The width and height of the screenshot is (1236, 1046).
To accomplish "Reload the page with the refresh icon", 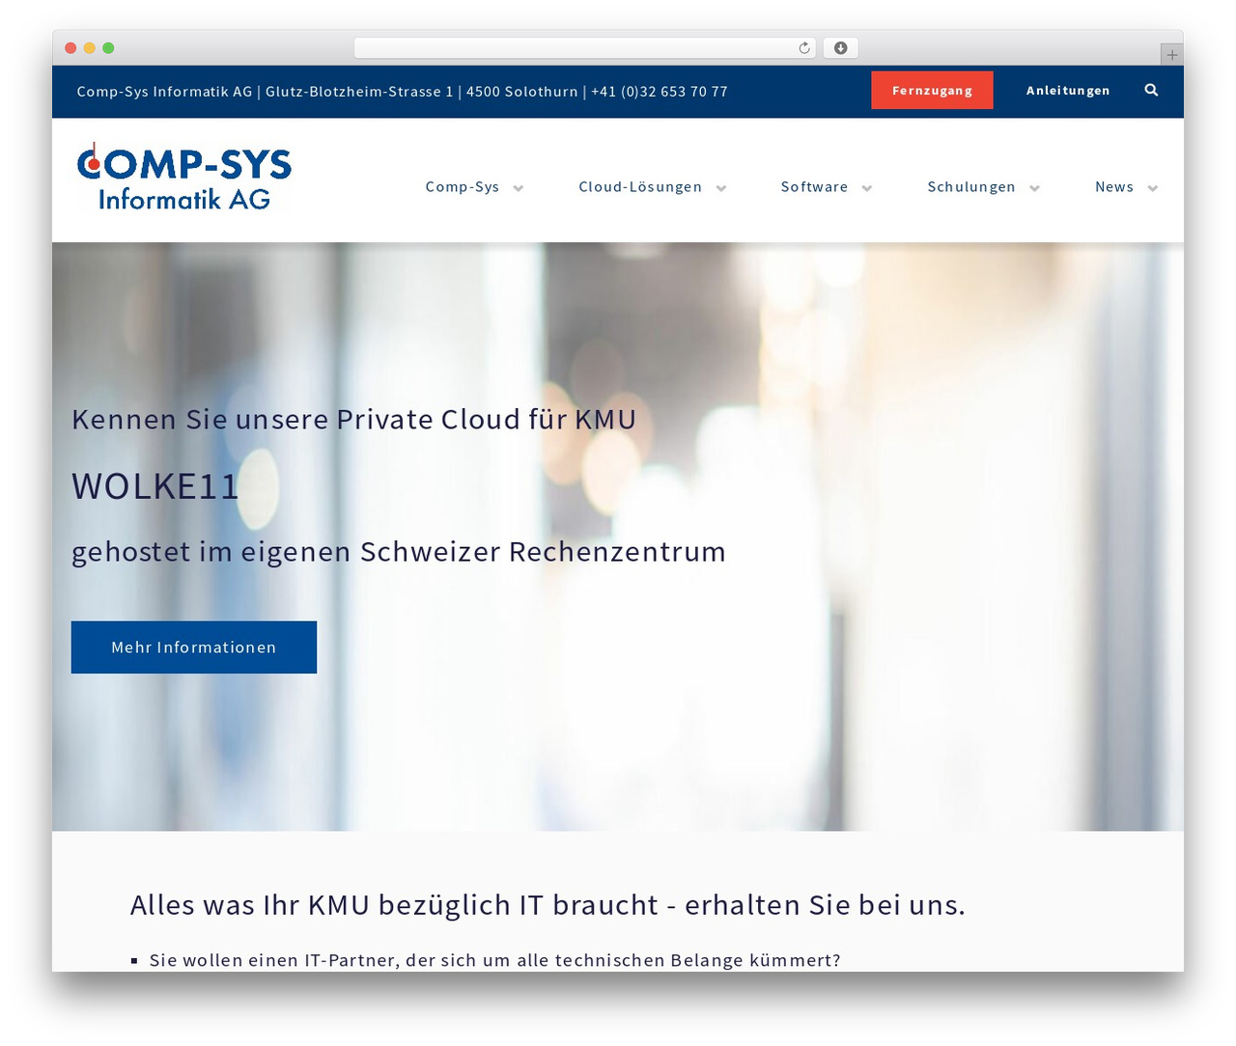I will pyautogui.click(x=804, y=48).
